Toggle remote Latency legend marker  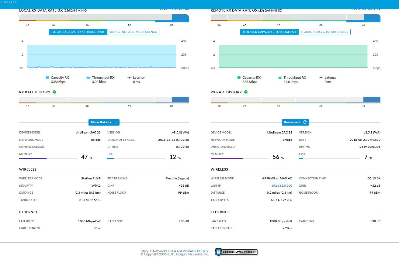[x=321, y=78]
